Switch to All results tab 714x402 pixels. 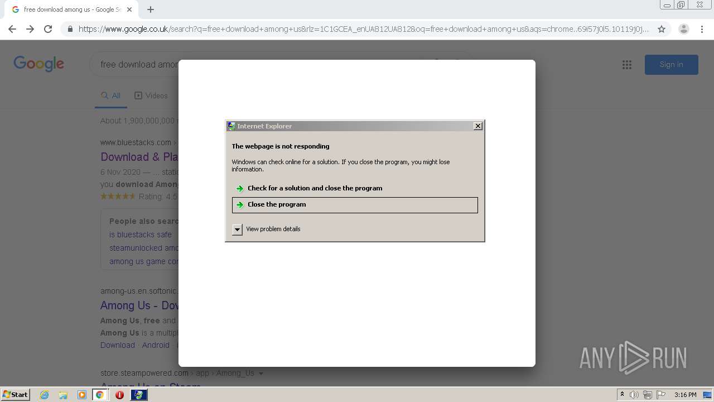(x=111, y=95)
